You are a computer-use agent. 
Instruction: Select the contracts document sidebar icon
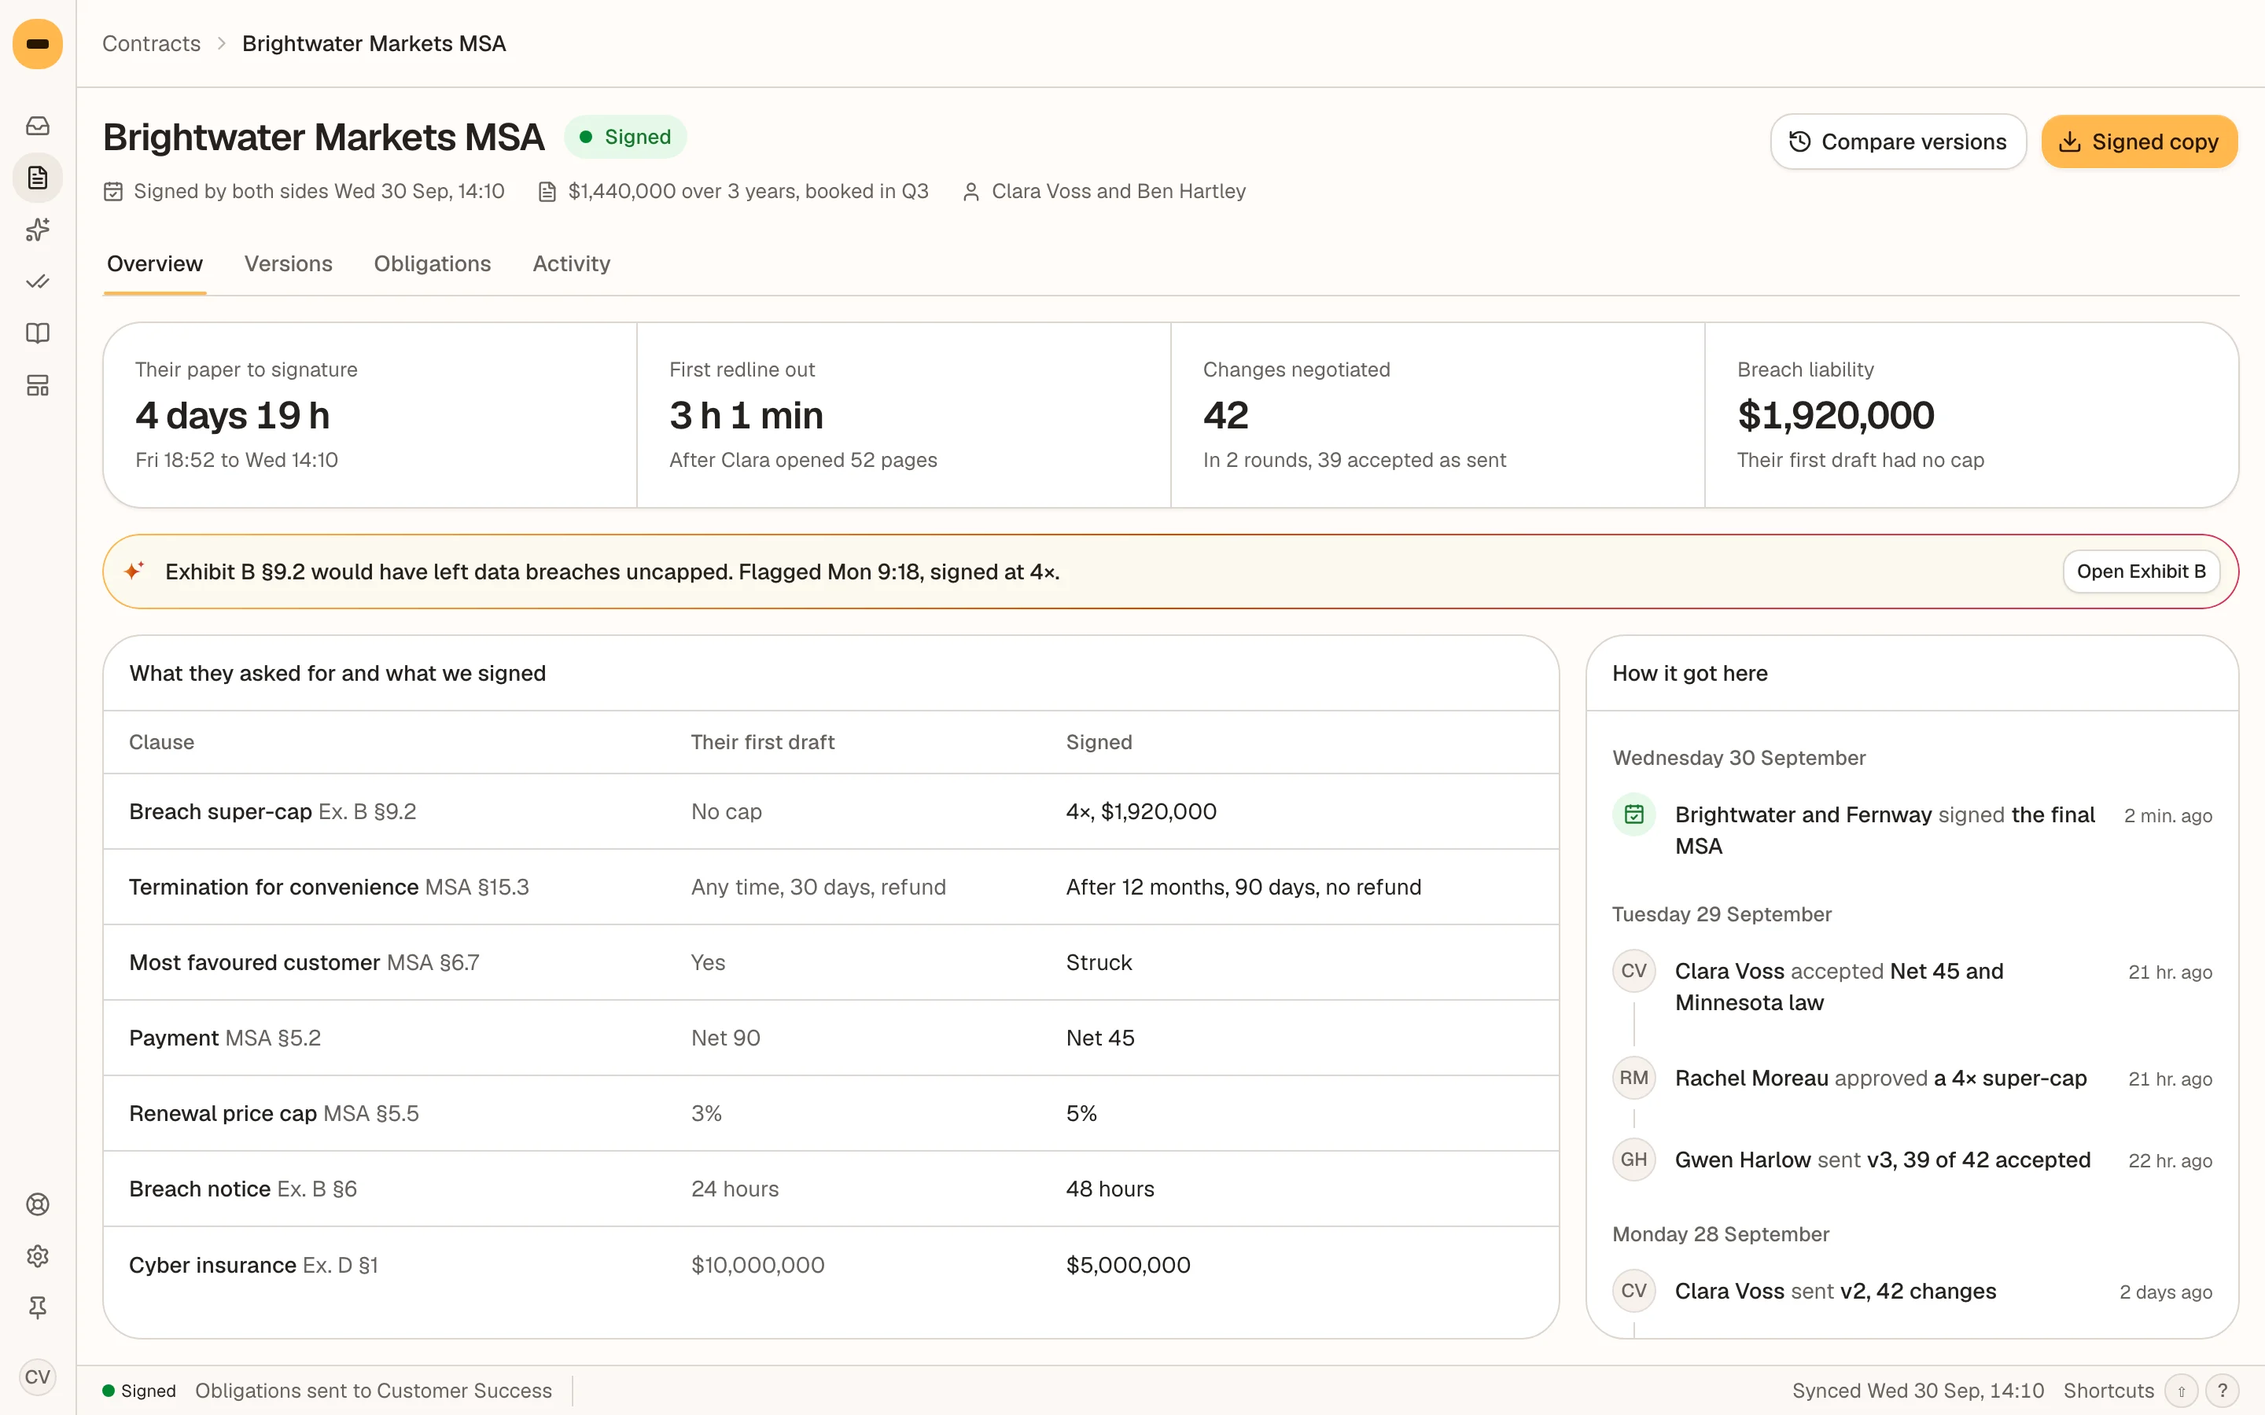38,178
